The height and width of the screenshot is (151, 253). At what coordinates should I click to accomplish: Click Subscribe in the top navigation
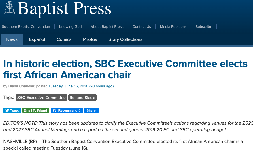[x=204, y=27]
